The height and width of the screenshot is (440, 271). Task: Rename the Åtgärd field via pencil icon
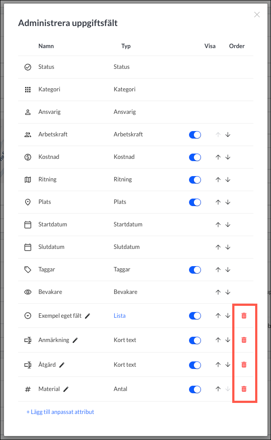pos(62,365)
